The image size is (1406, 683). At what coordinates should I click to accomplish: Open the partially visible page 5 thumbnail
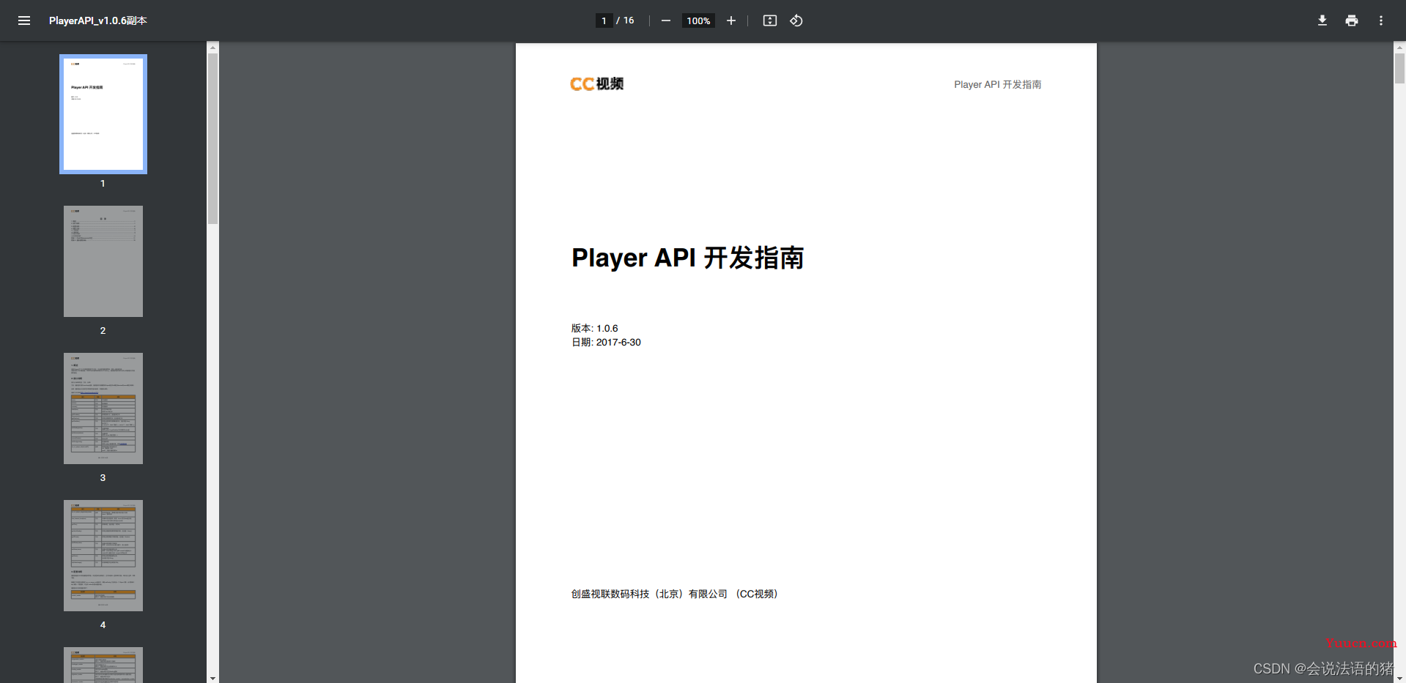tap(103, 665)
